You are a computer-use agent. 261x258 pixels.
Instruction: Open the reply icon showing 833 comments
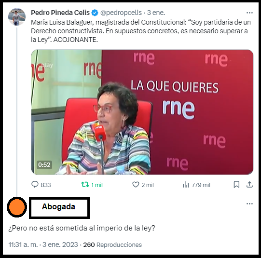[x=35, y=185]
